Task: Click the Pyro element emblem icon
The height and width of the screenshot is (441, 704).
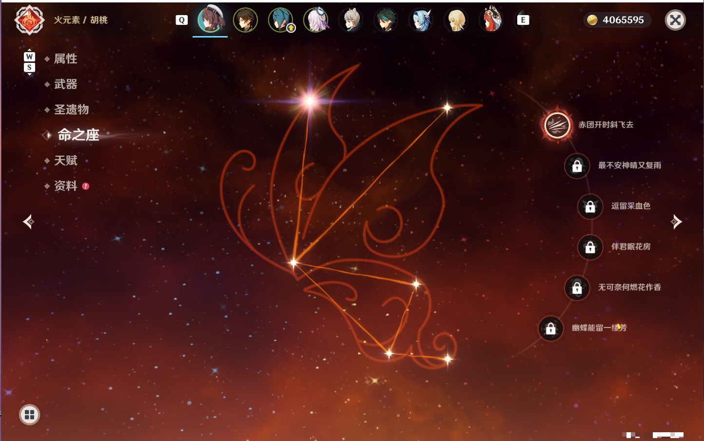Action: [x=29, y=20]
